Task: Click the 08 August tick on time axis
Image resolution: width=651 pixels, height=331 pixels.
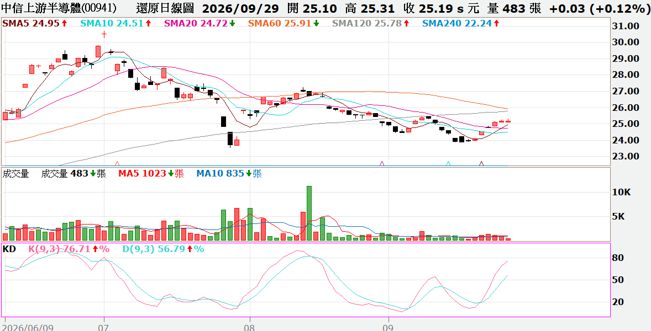Action: click(x=250, y=327)
